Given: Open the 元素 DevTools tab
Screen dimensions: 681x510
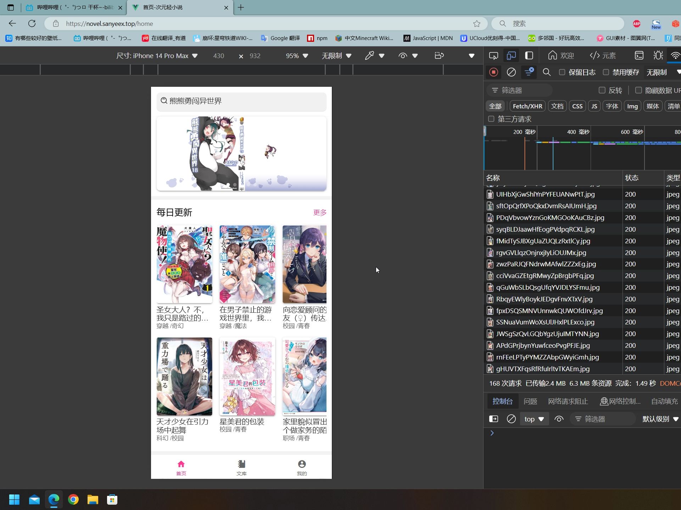Looking at the screenshot, I should point(603,56).
